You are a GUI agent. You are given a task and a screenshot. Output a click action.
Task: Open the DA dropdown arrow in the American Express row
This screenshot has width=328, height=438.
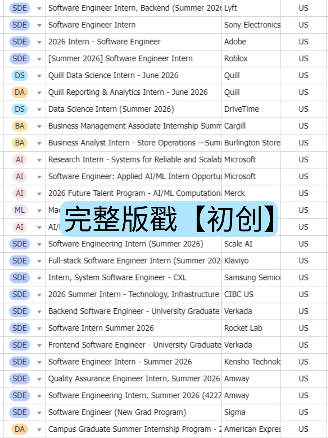(x=39, y=430)
